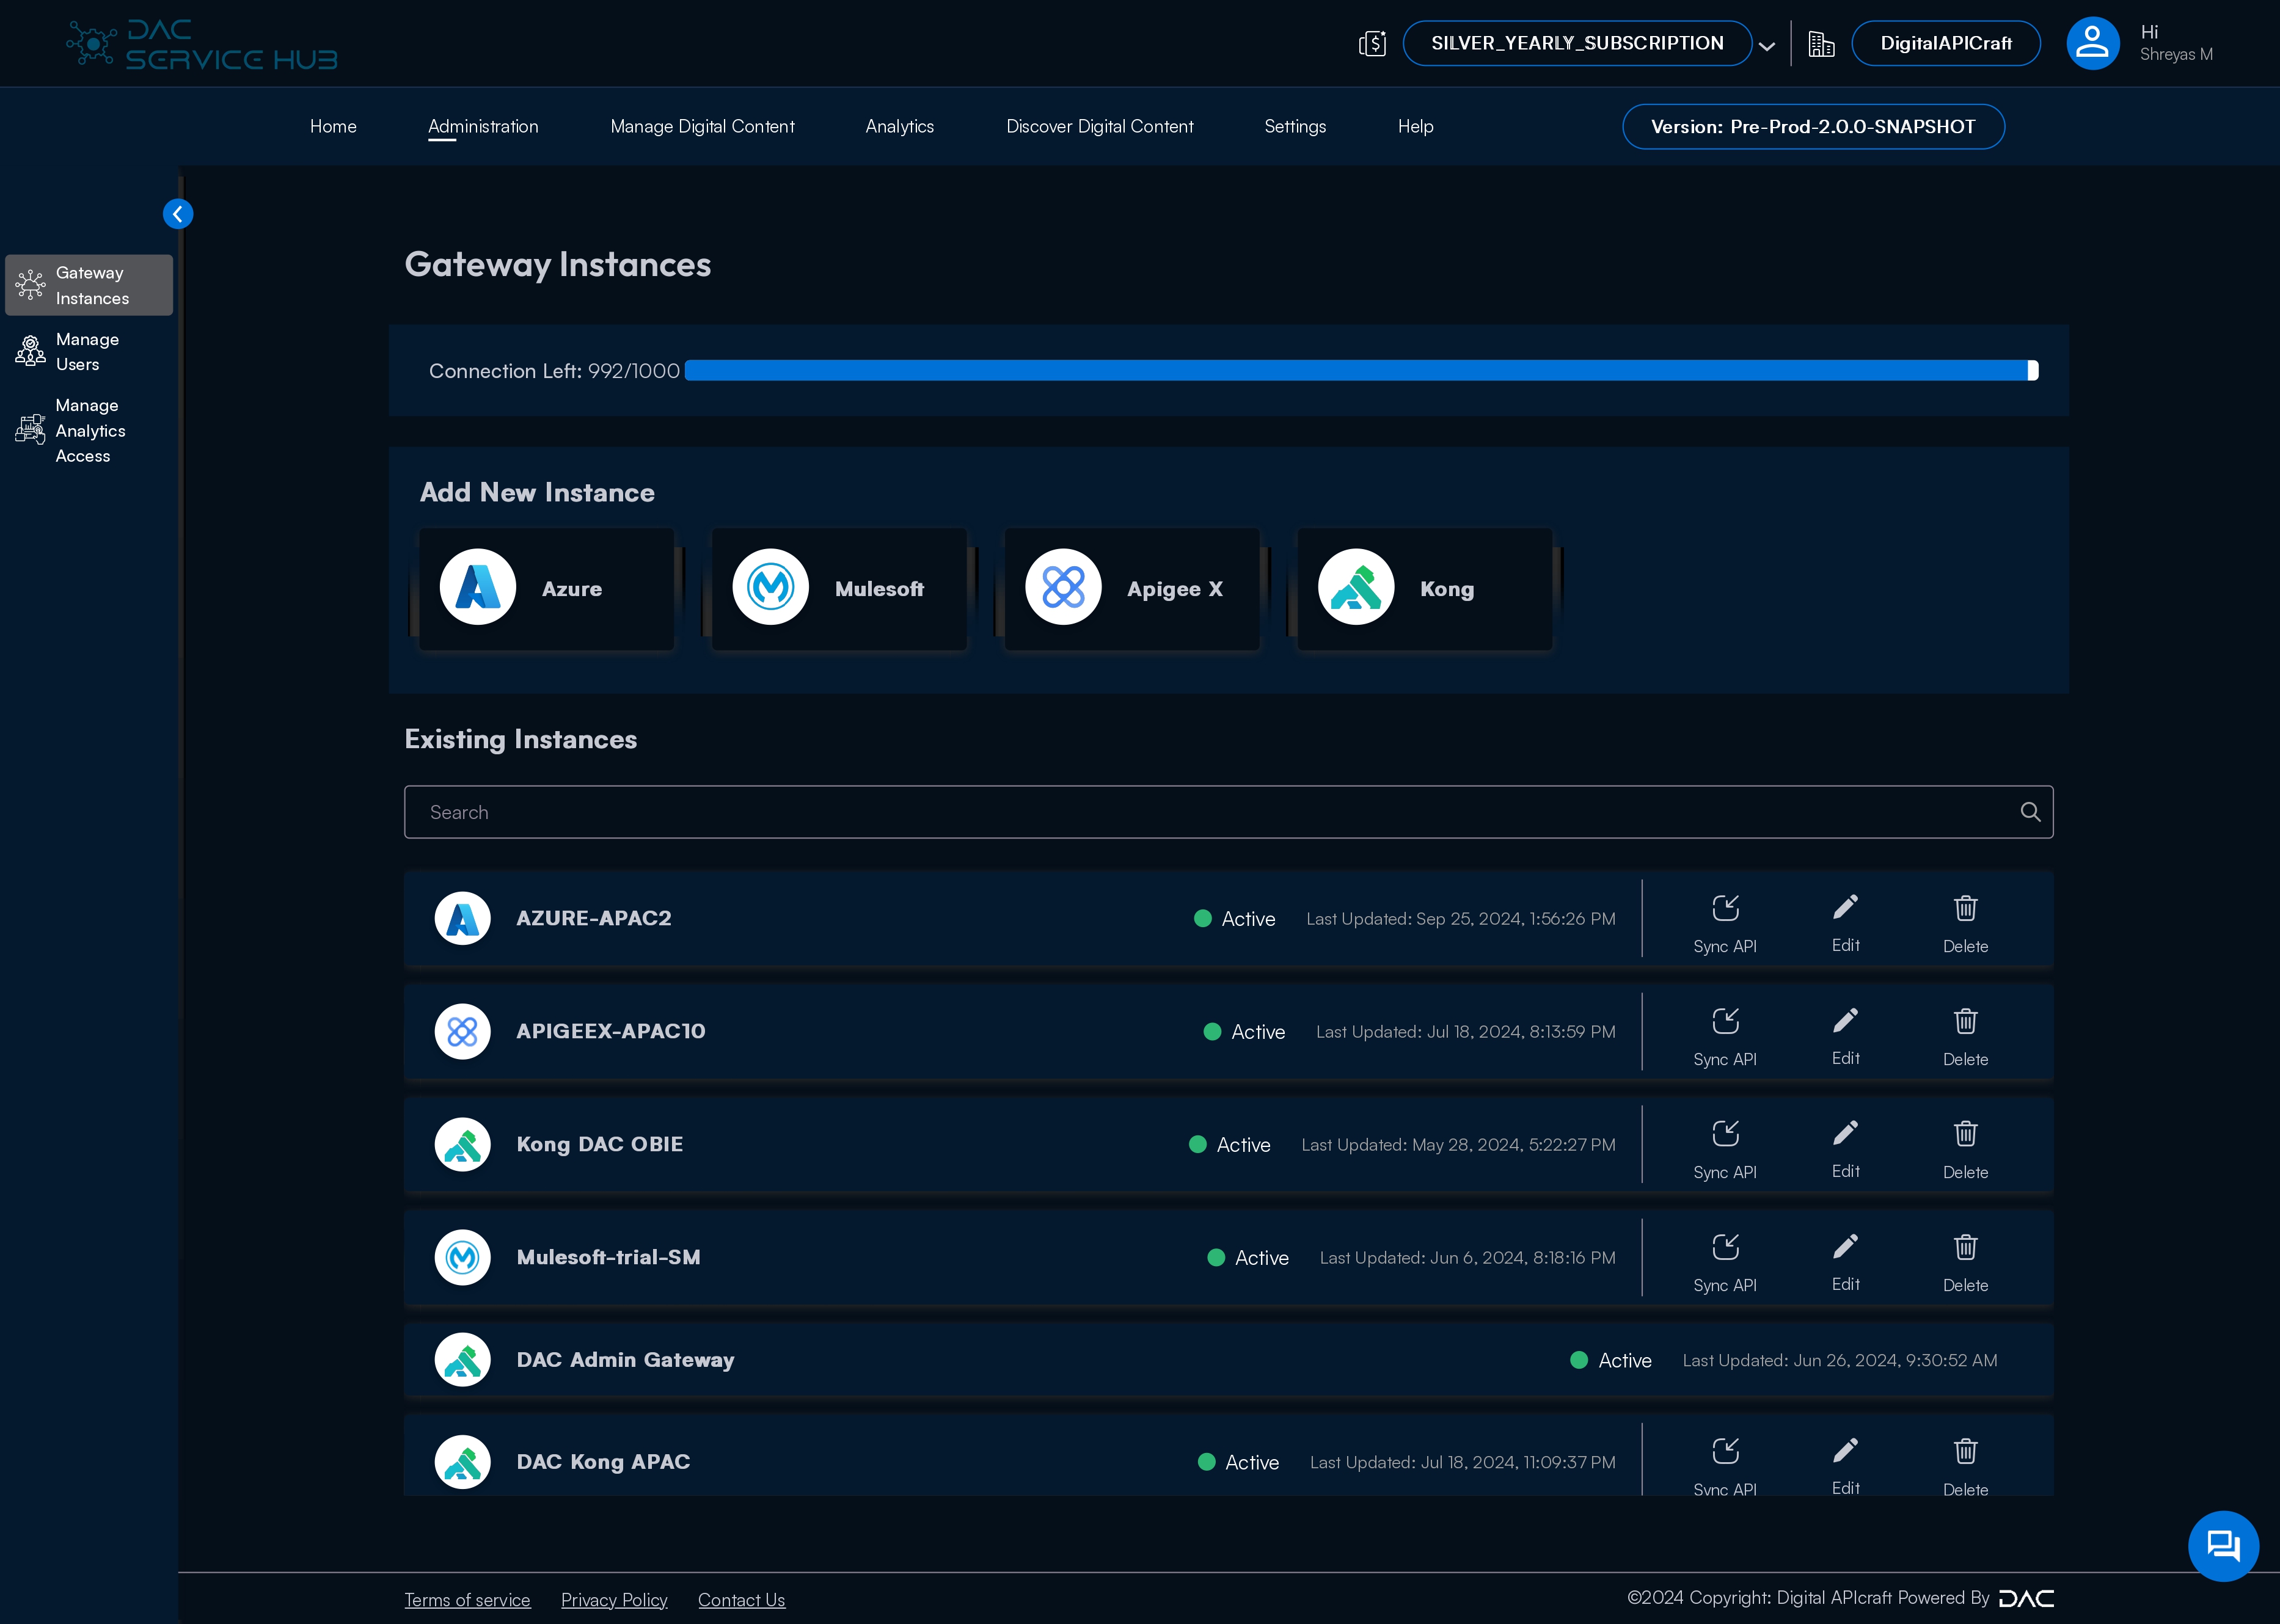Click the organization building icon

1821,44
